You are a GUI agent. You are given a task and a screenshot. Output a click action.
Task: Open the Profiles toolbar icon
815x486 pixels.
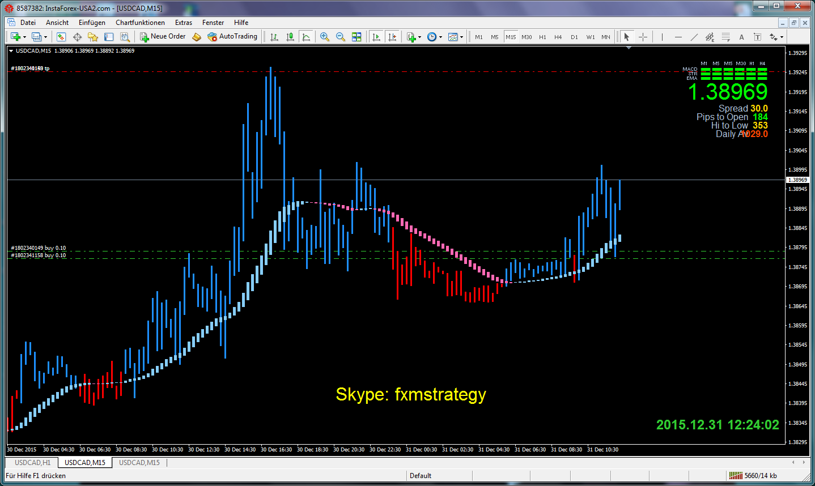click(x=36, y=37)
